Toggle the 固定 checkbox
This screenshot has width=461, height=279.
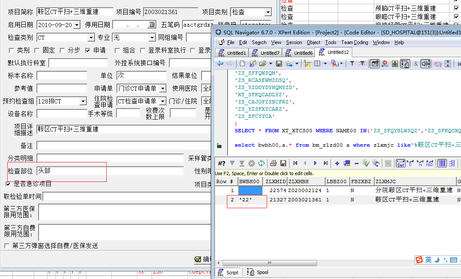point(37,51)
